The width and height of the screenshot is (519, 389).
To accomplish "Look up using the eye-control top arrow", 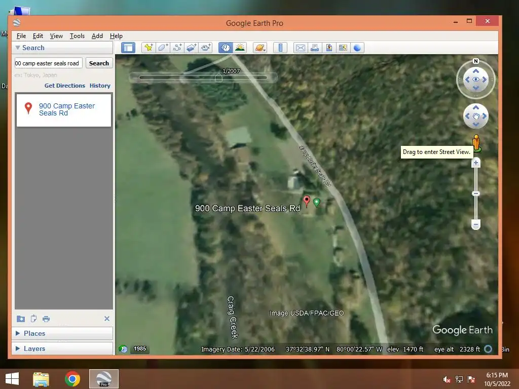I will click(475, 71).
